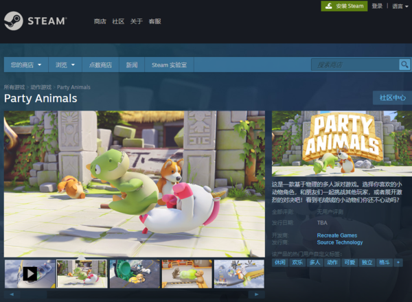Click the Party Animals breadcrumb link

(73, 87)
